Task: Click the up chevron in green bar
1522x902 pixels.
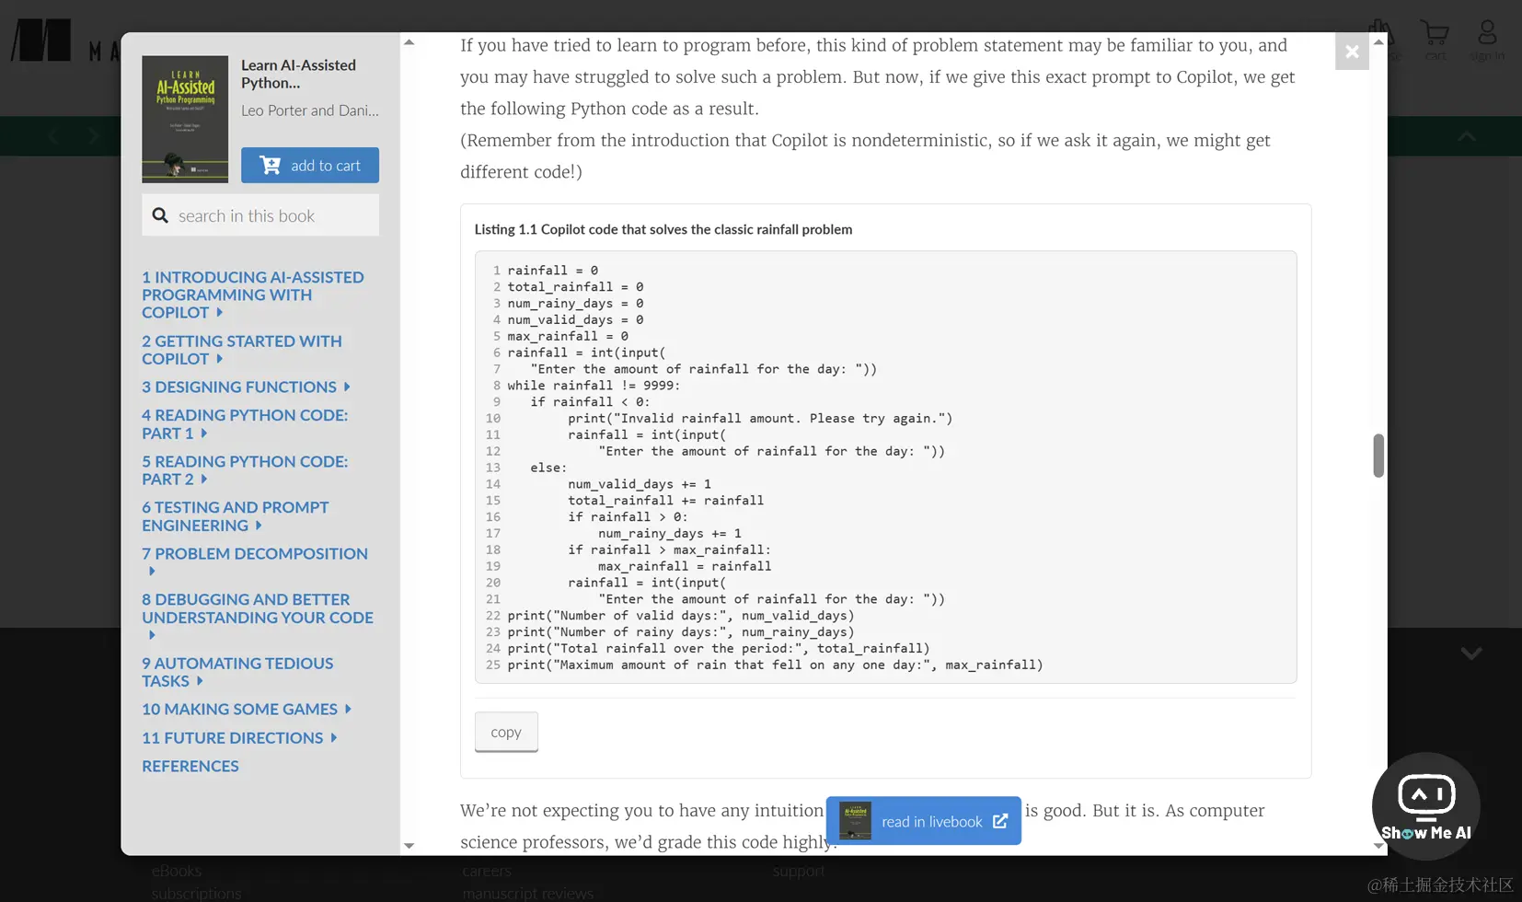Action: 1467,136
